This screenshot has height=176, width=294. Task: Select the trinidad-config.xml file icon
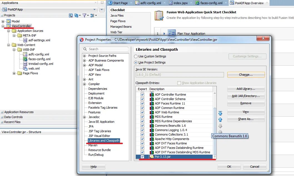tap(25, 64)
